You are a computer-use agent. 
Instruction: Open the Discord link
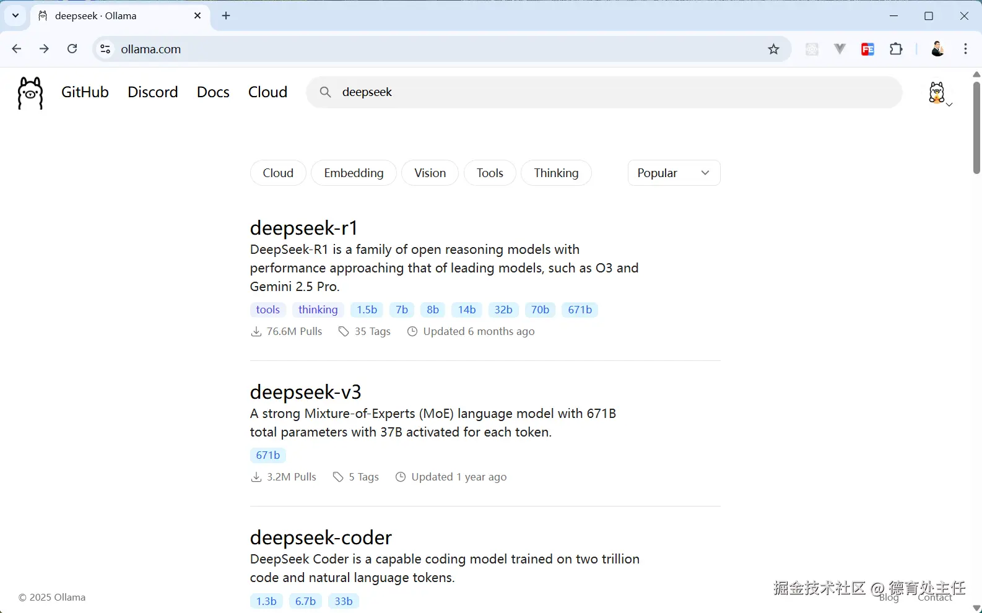pos(153,92)
